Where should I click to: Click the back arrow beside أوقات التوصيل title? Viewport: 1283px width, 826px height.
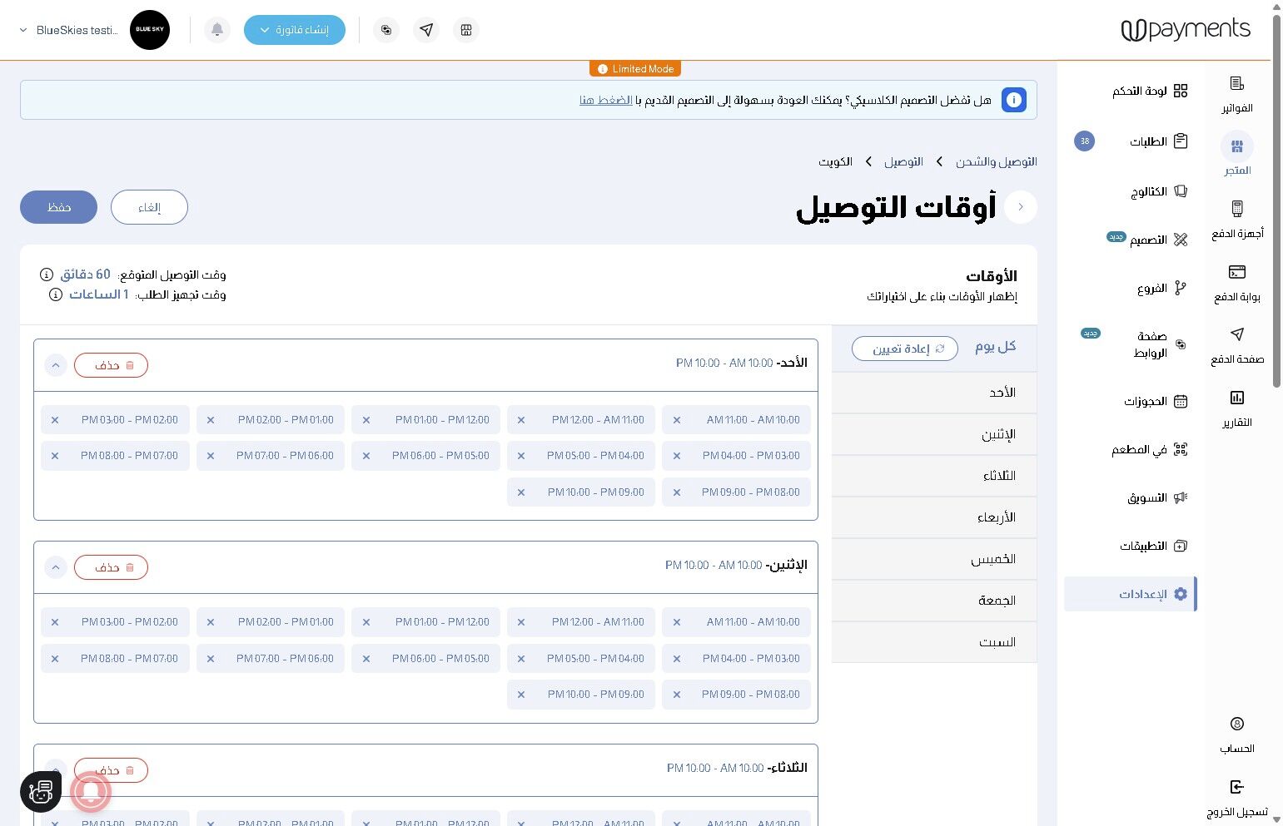1021,207
